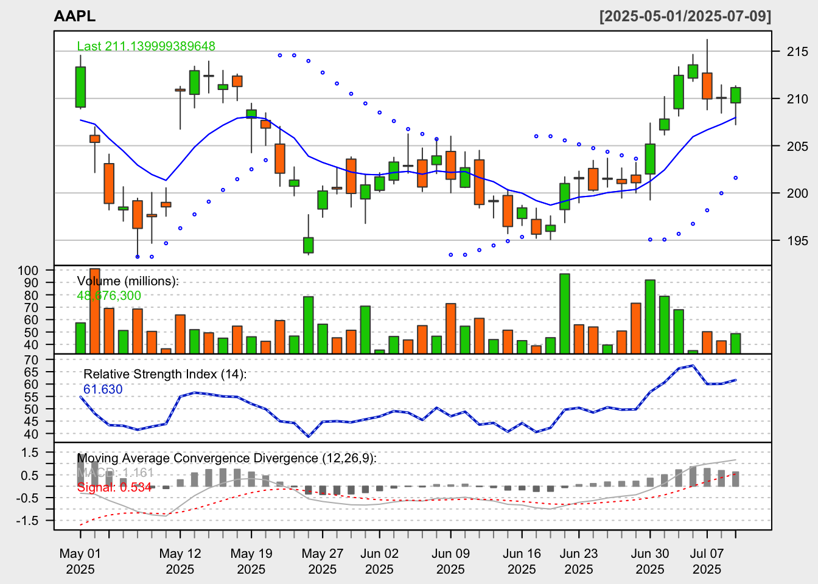The image size is (818, 584).
Task: Click the first green candlestick above May 01
Action: (80, 87)
